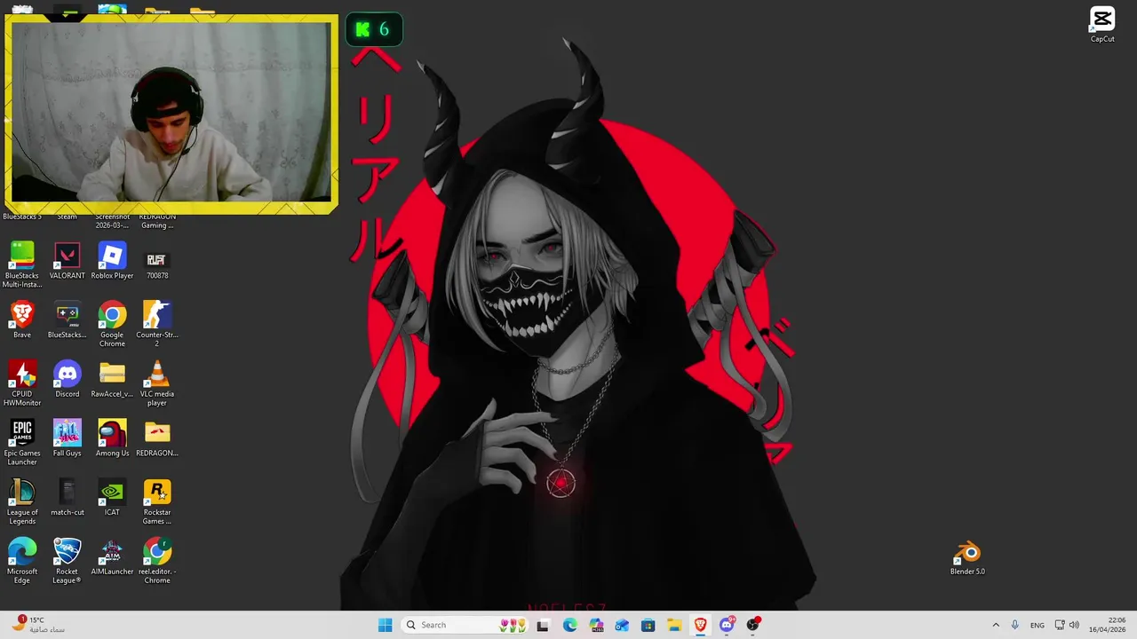
Task: Select the Roblox Player icon
Action: [x=112, y=261]
